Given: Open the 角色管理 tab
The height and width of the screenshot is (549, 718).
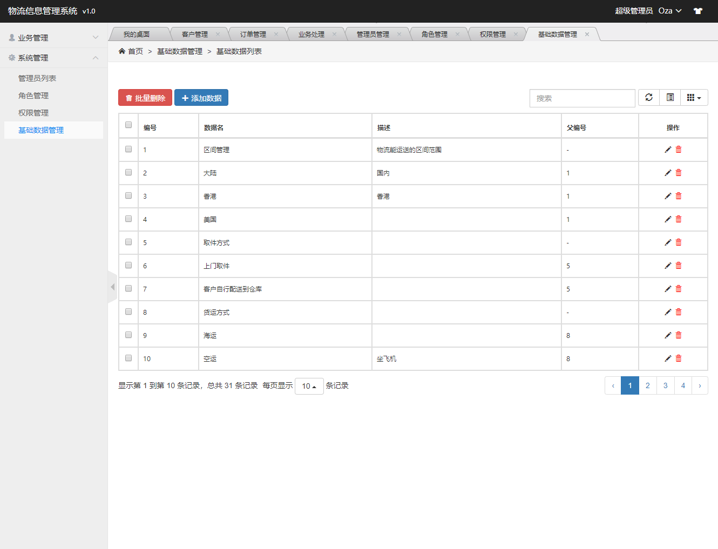Looking at the screenshot, I should [435, 34].
